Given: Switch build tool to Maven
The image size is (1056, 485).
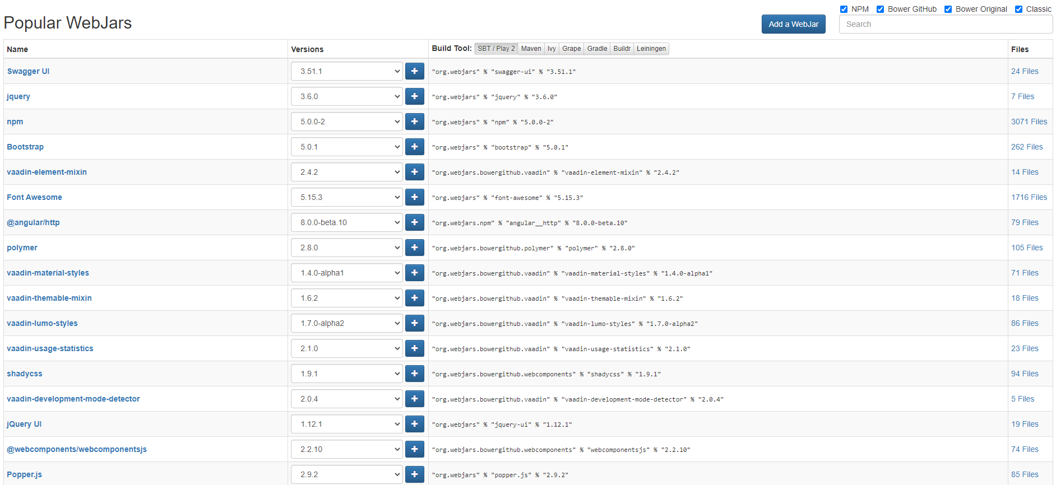Looking at the screenshot, I should click(531, 49).
